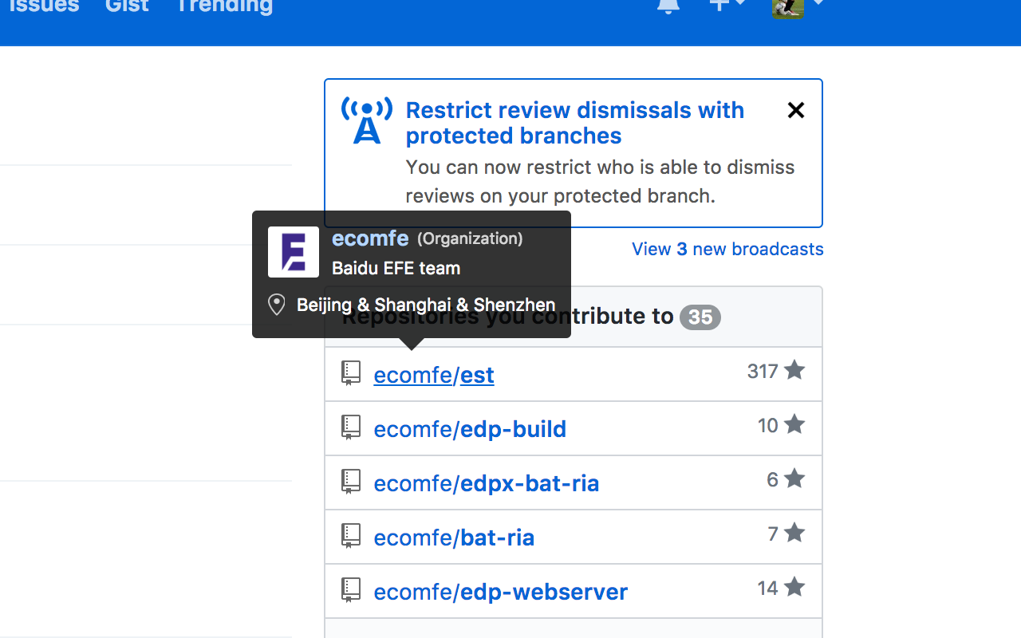Open ecomfe organization name in hovercard
Screen dimensions: 1021x638
point(370,238)
